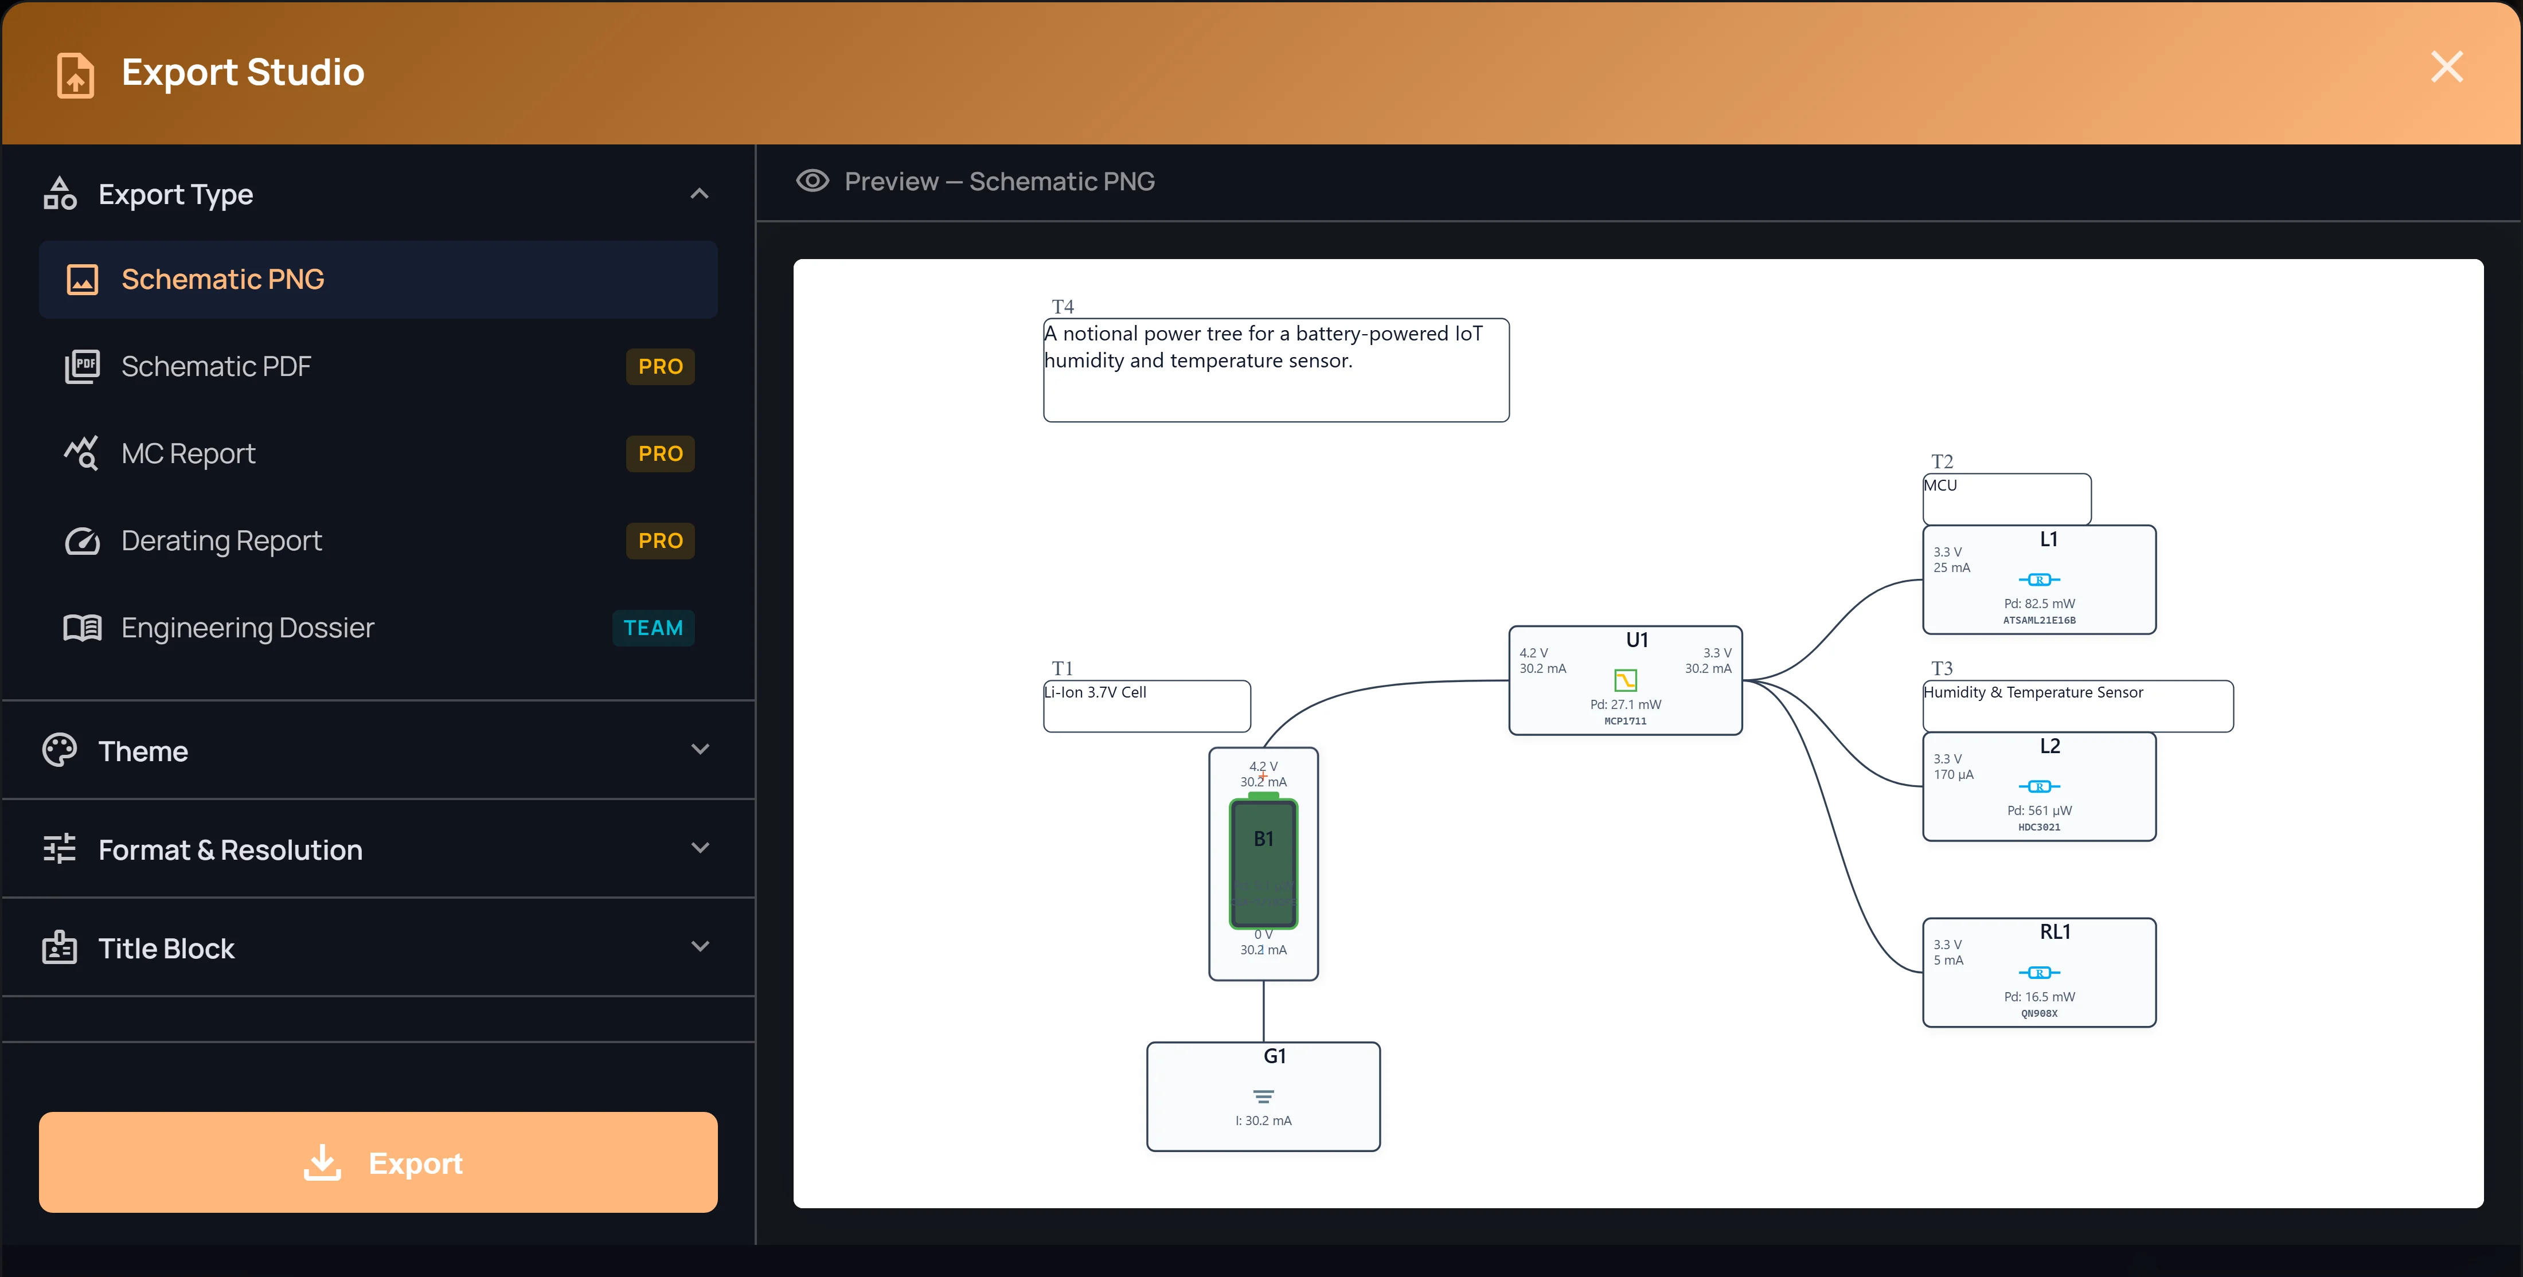2523x1277 pixels.
Task: Click the Schematic PNG image icon
Action: point(82,280)
